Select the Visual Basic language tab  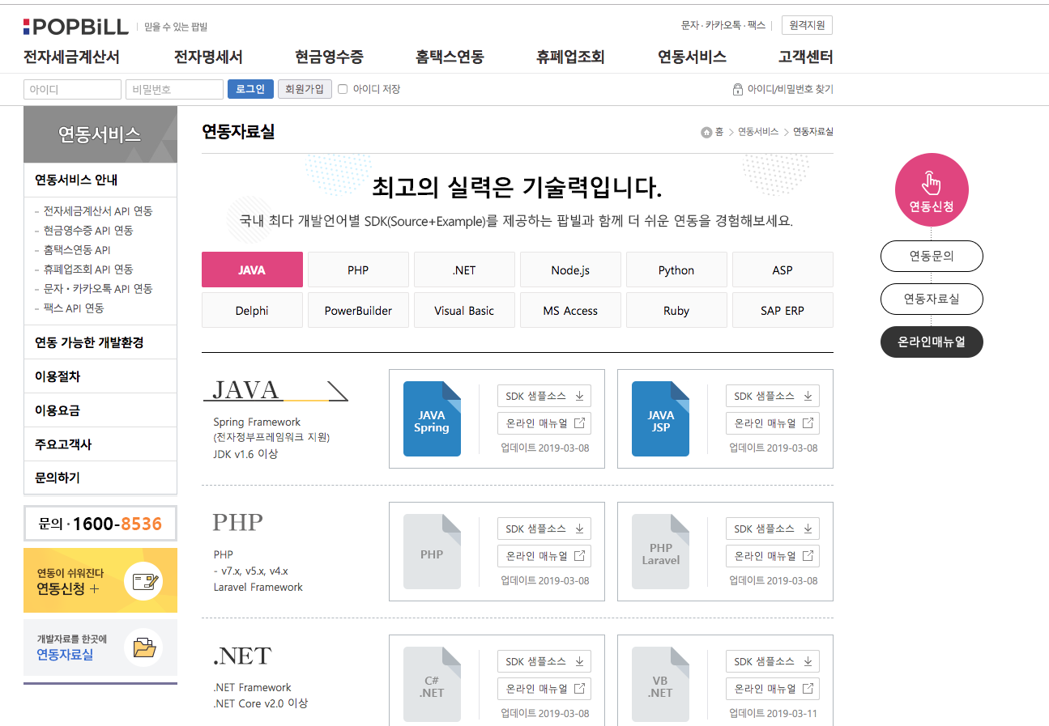[464, 310]
